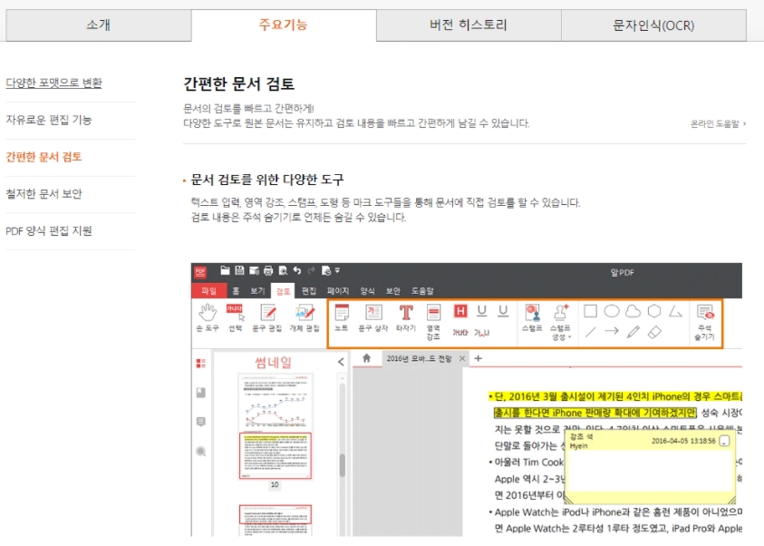The width and height of the screenshot is (764, 546).
Task: Toggle 주석 숨기기 to hide annotations
Action: tap(704, 322)
